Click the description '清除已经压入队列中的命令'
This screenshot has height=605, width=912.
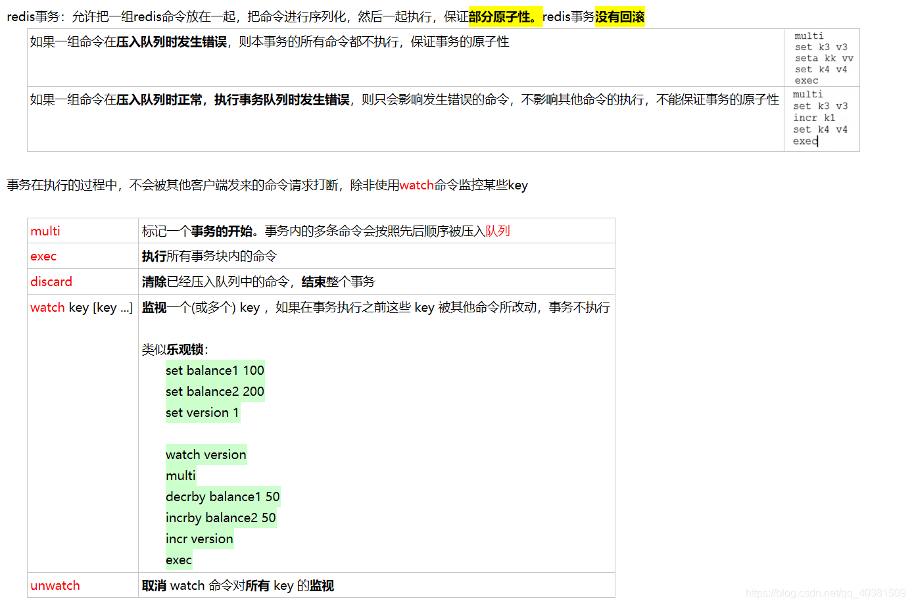click(216, 281)
